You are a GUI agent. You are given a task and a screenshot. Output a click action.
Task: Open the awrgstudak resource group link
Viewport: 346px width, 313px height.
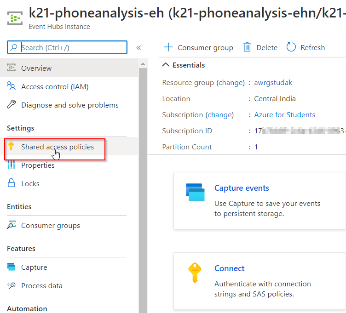pyautogui.click(x=273, y=83)
